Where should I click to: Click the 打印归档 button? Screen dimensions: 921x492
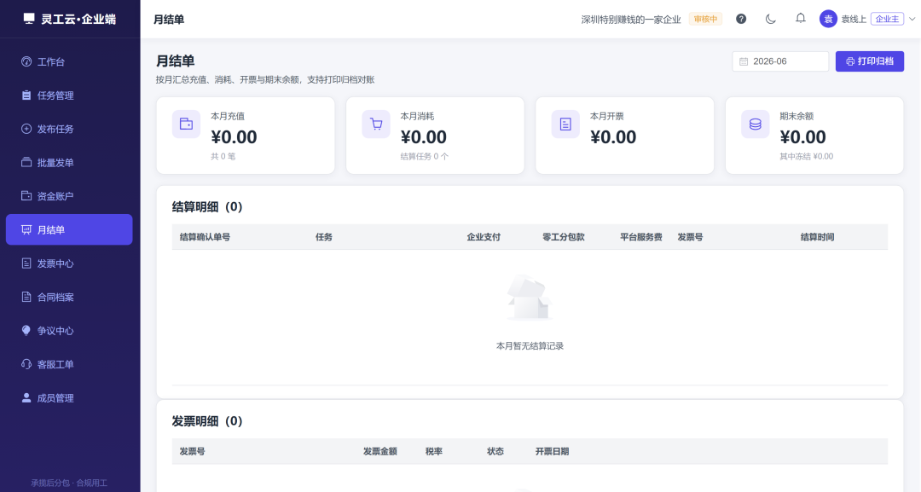(869, 61)
